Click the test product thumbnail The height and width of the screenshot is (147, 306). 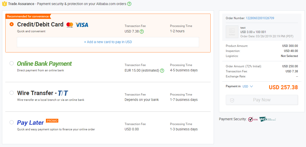[x=232, y=32]
